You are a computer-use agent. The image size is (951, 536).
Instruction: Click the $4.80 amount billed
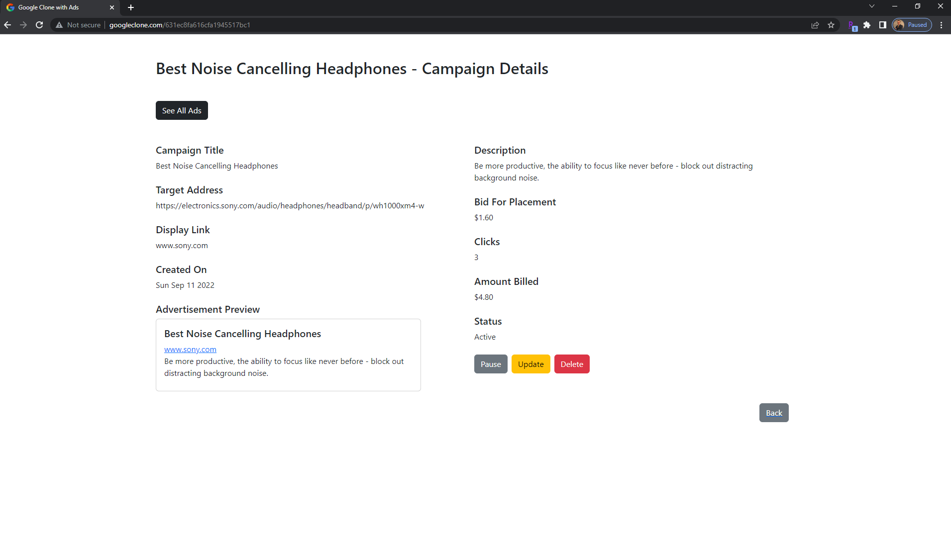[x=484, y=297]
